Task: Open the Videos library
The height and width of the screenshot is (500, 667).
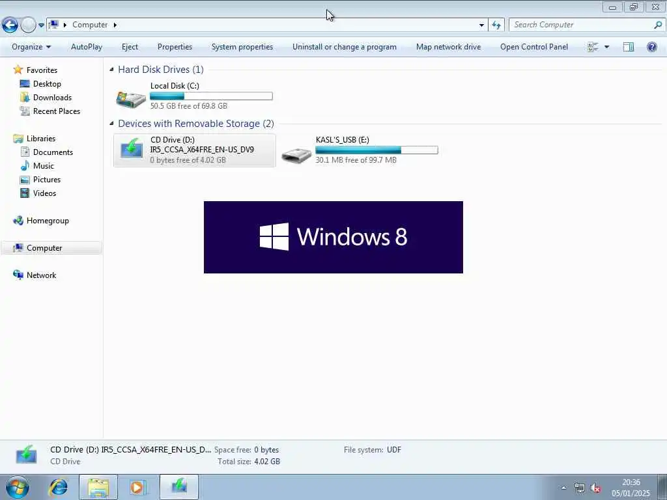Action: pyautogui.click(x=44, y=193)
